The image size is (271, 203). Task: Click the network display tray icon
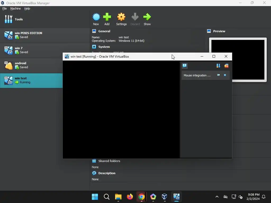coord(234,197)
